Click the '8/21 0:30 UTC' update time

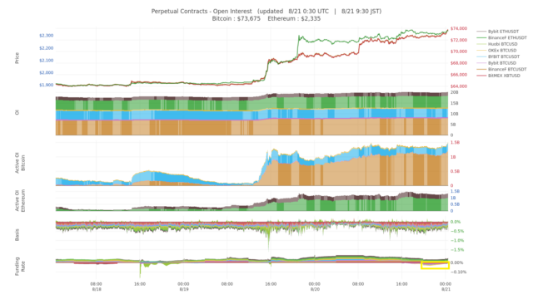(309, 11)
